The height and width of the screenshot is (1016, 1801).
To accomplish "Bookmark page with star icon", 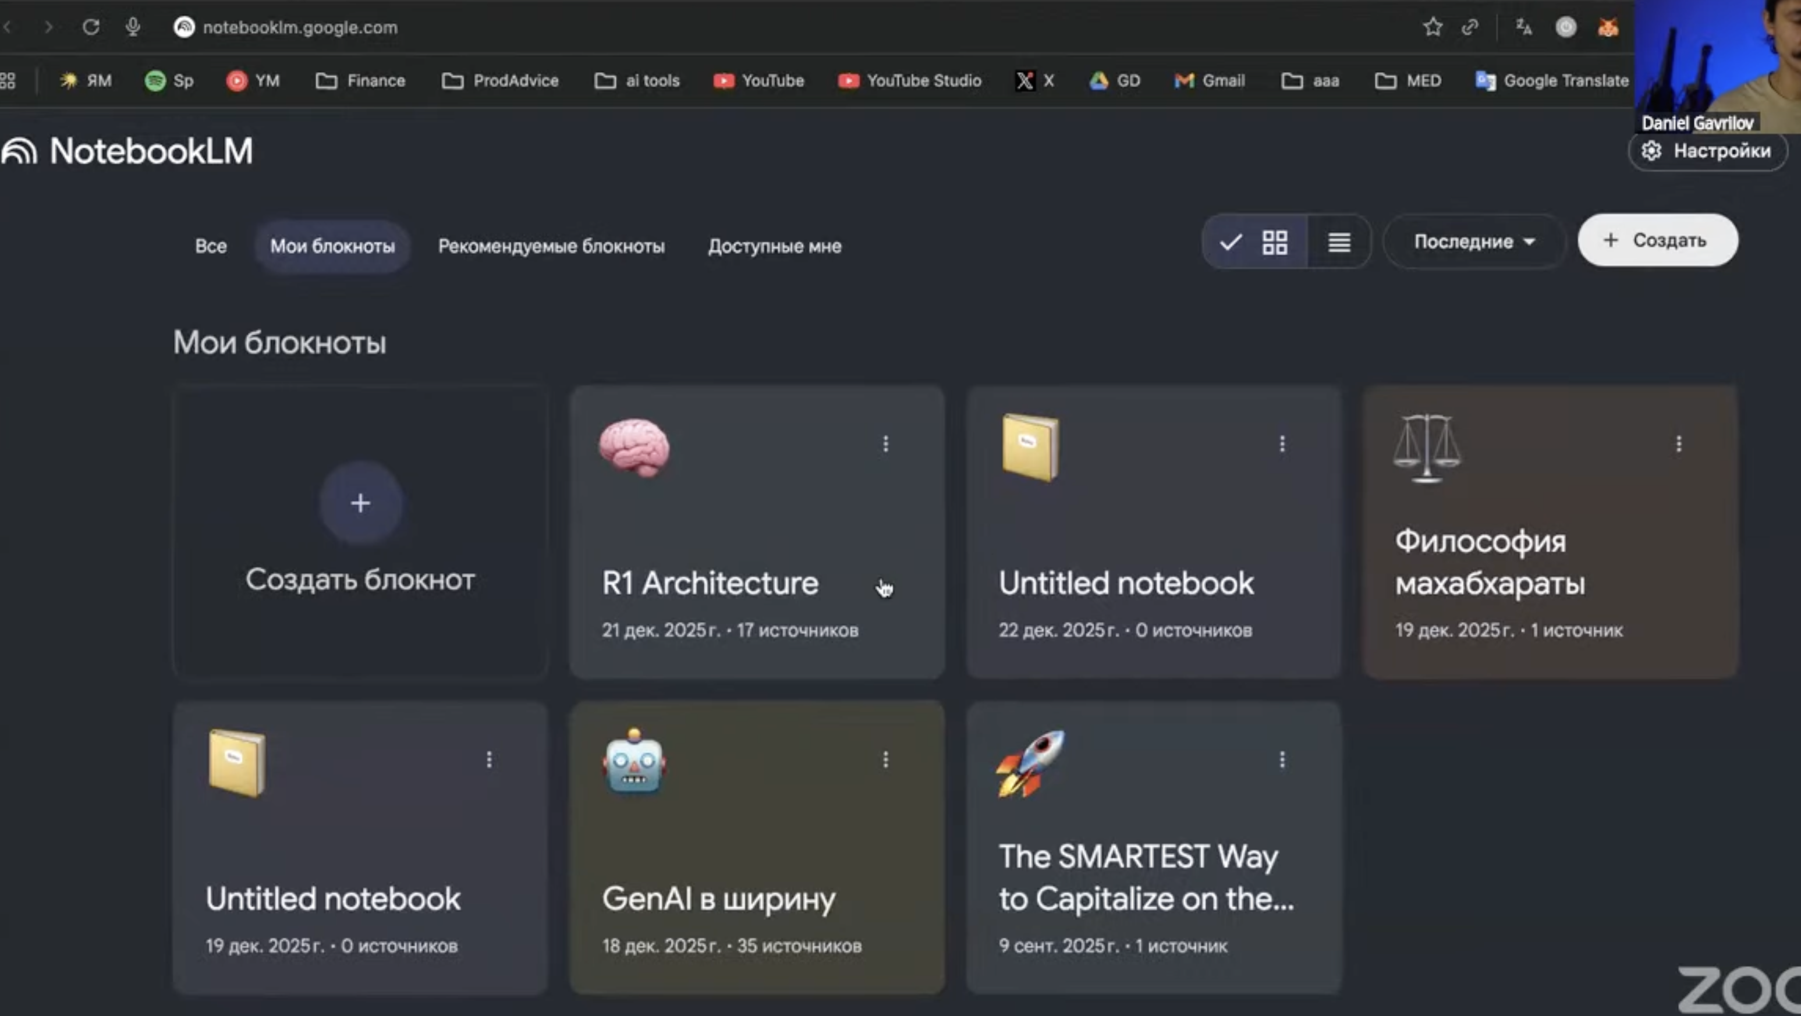I will coord(1432,27).
